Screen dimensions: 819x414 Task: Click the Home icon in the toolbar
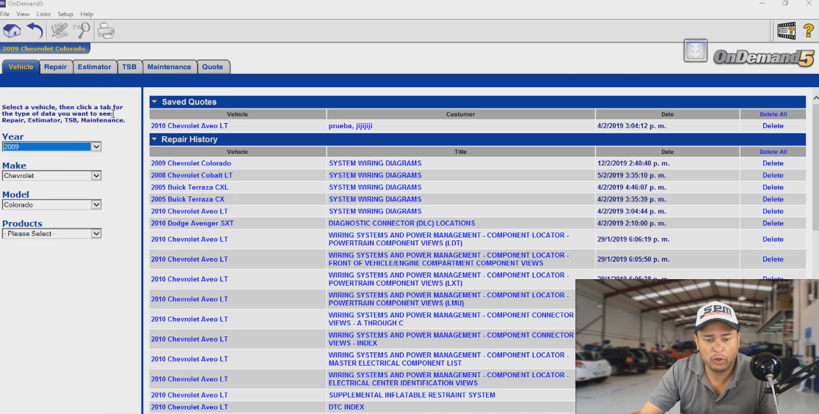pyautogui.click(x=12, y=31)
